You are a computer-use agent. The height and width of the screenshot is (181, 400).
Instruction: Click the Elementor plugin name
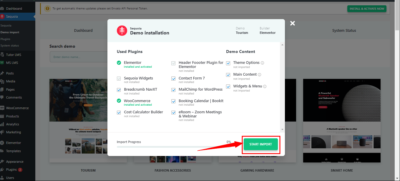[133, 63]
